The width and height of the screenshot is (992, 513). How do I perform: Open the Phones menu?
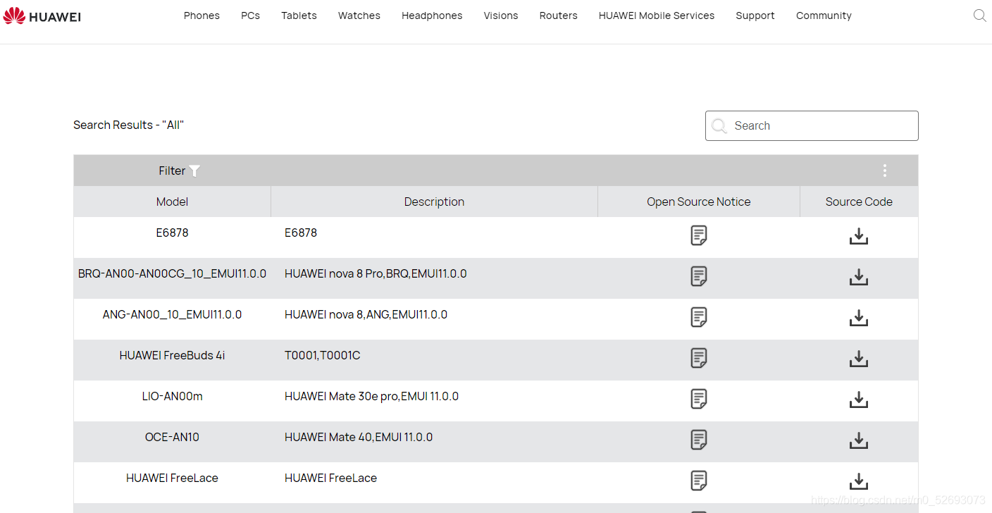201,16
